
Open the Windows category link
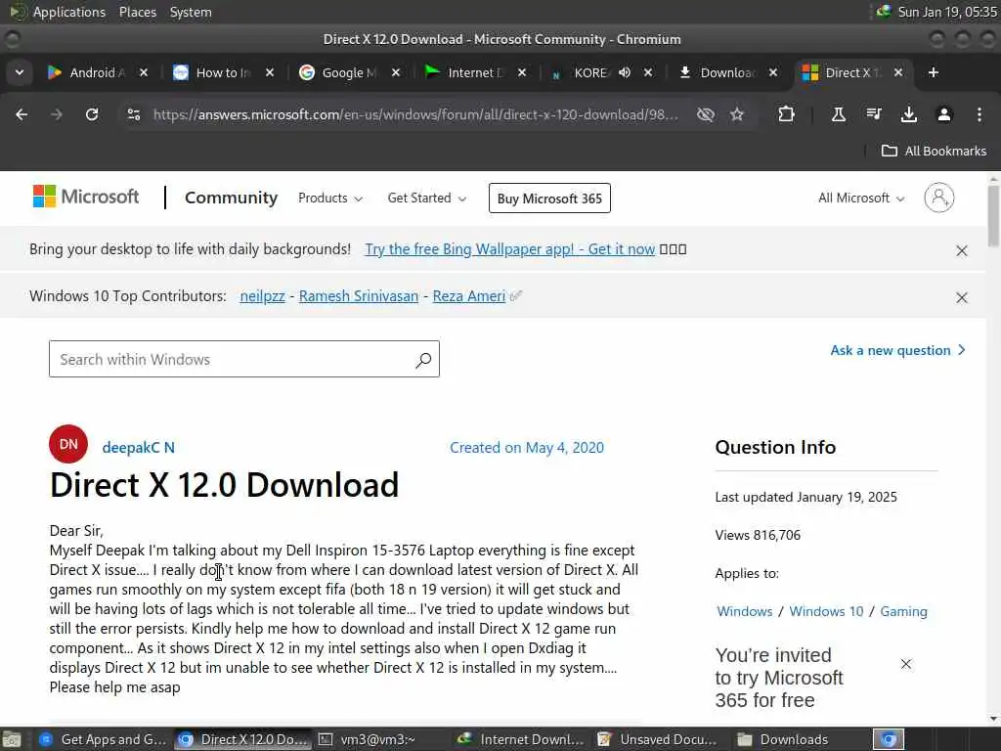[744, 611]
